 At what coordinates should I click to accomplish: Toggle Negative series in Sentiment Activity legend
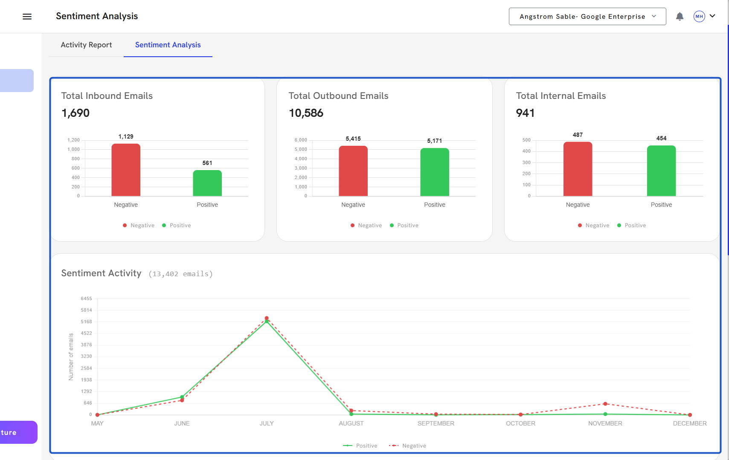tap(408, 446)
